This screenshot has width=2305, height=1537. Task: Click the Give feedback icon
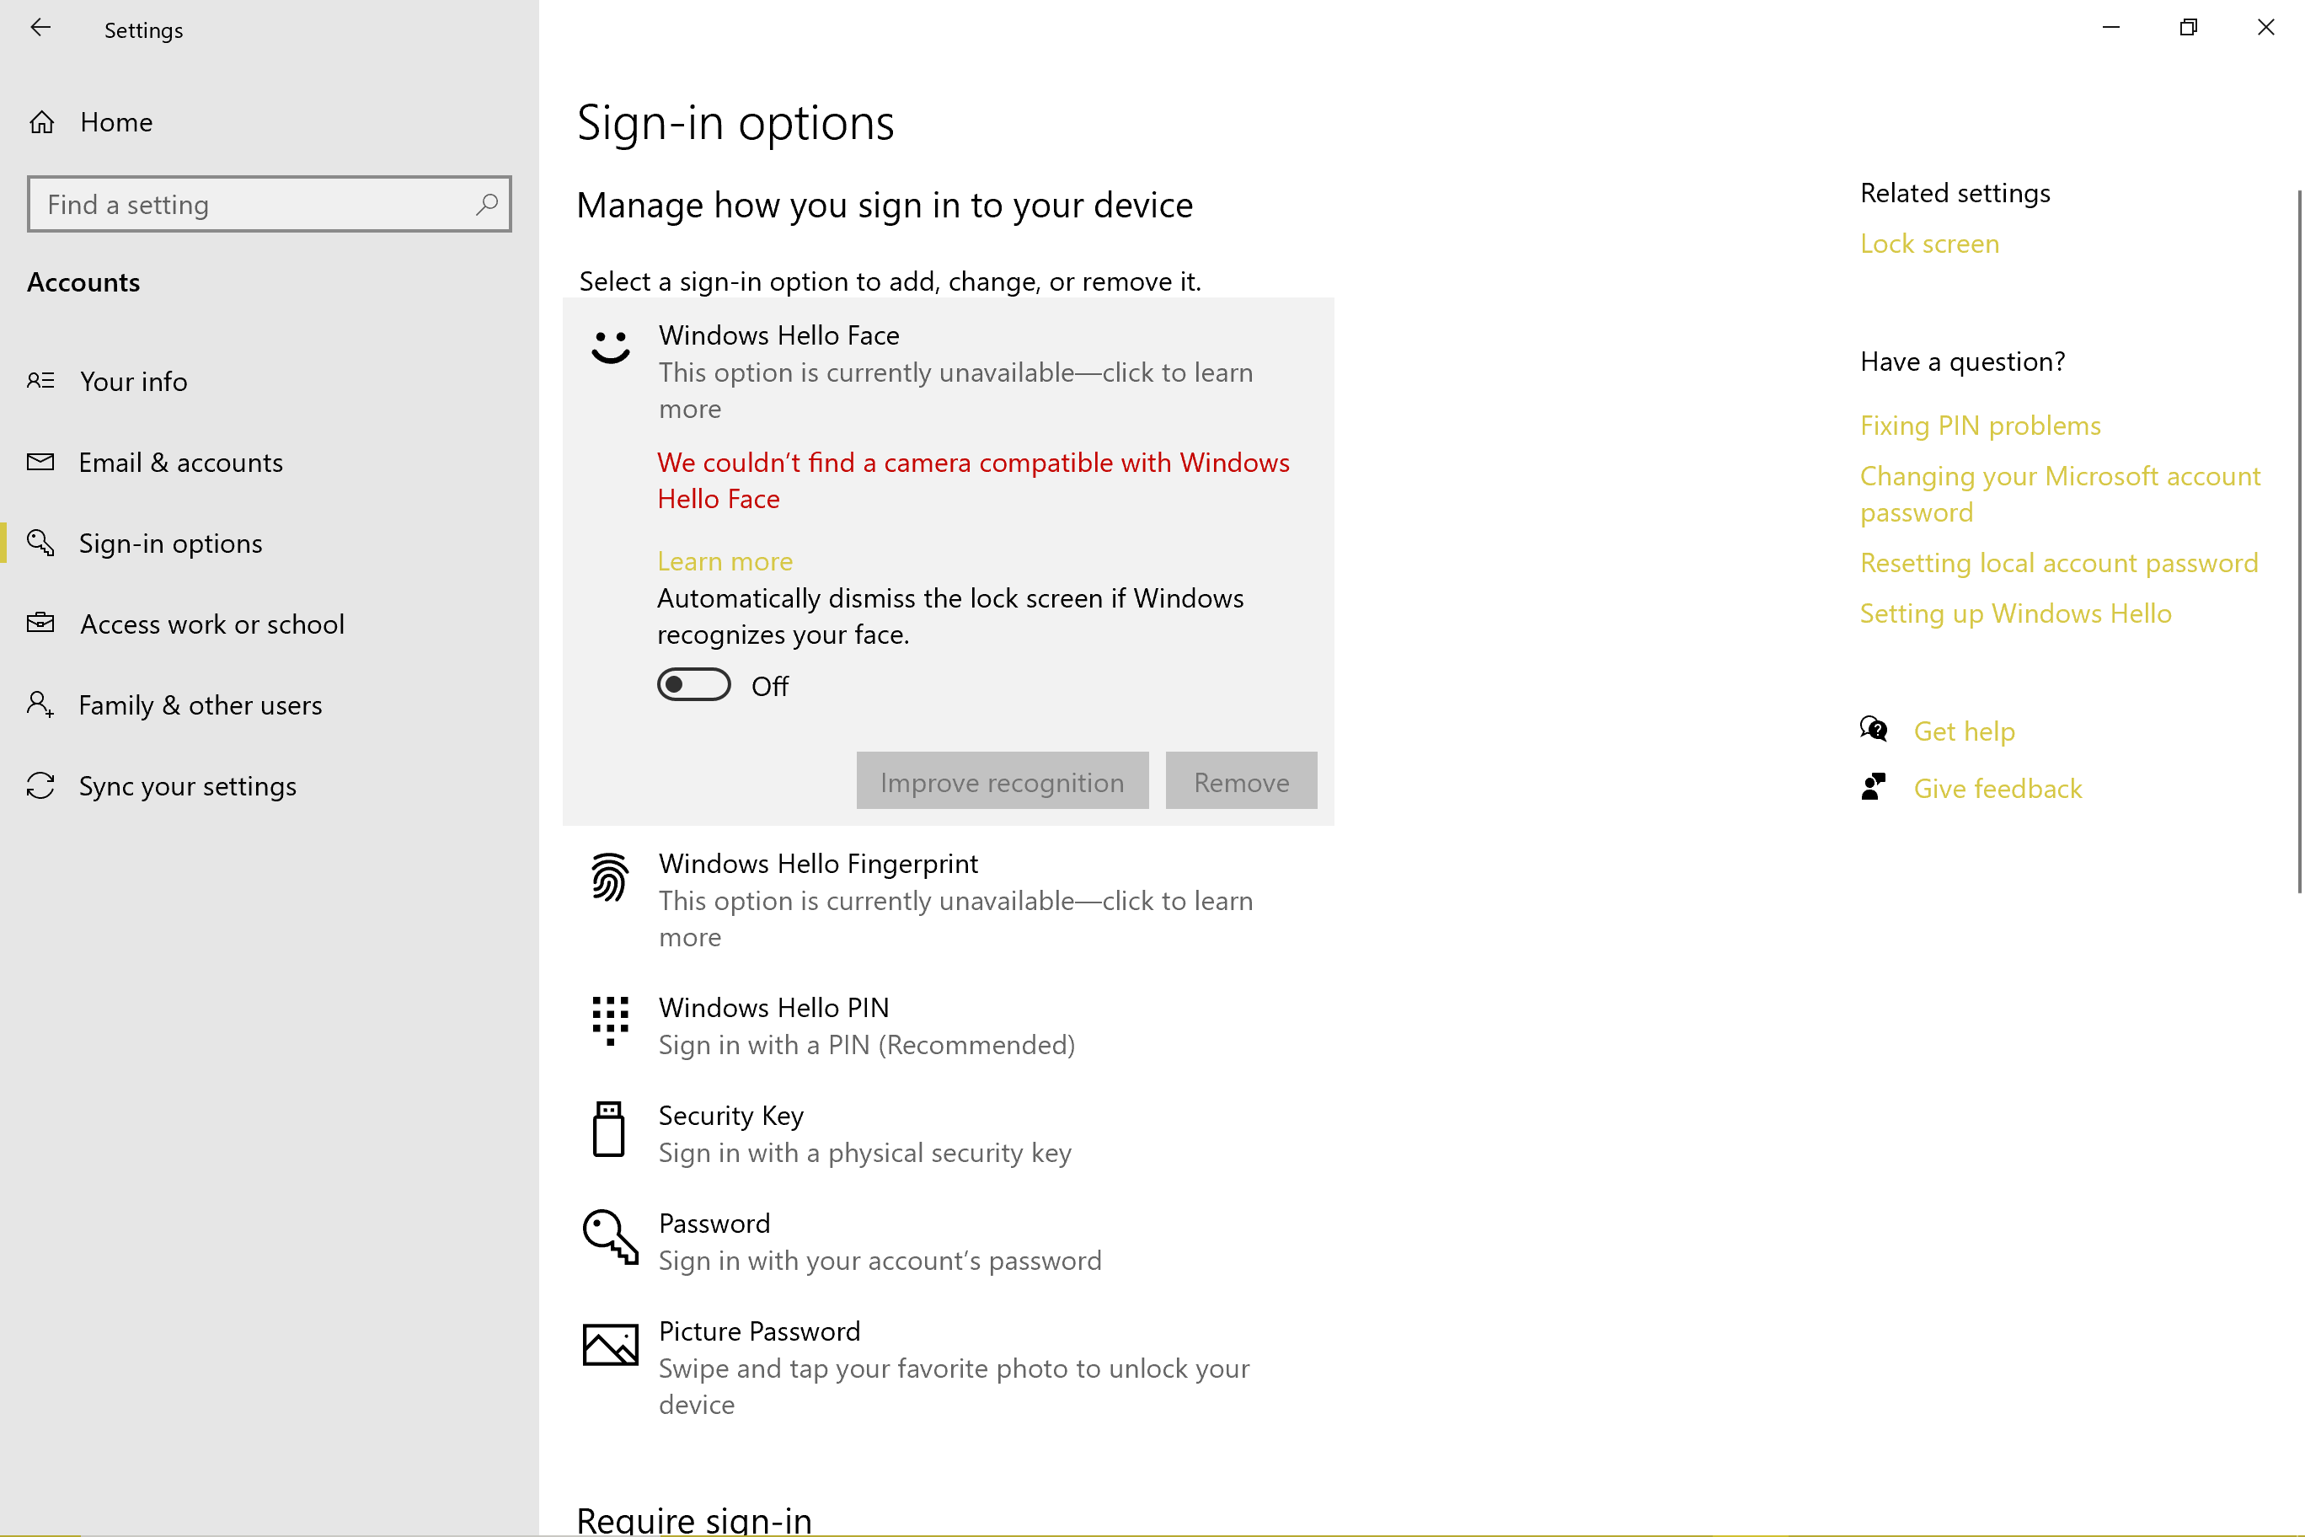point(1873,786)
